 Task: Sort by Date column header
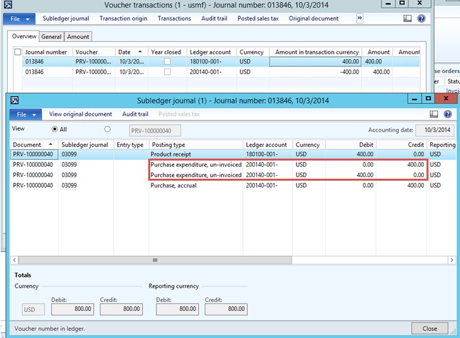(131, 52)
